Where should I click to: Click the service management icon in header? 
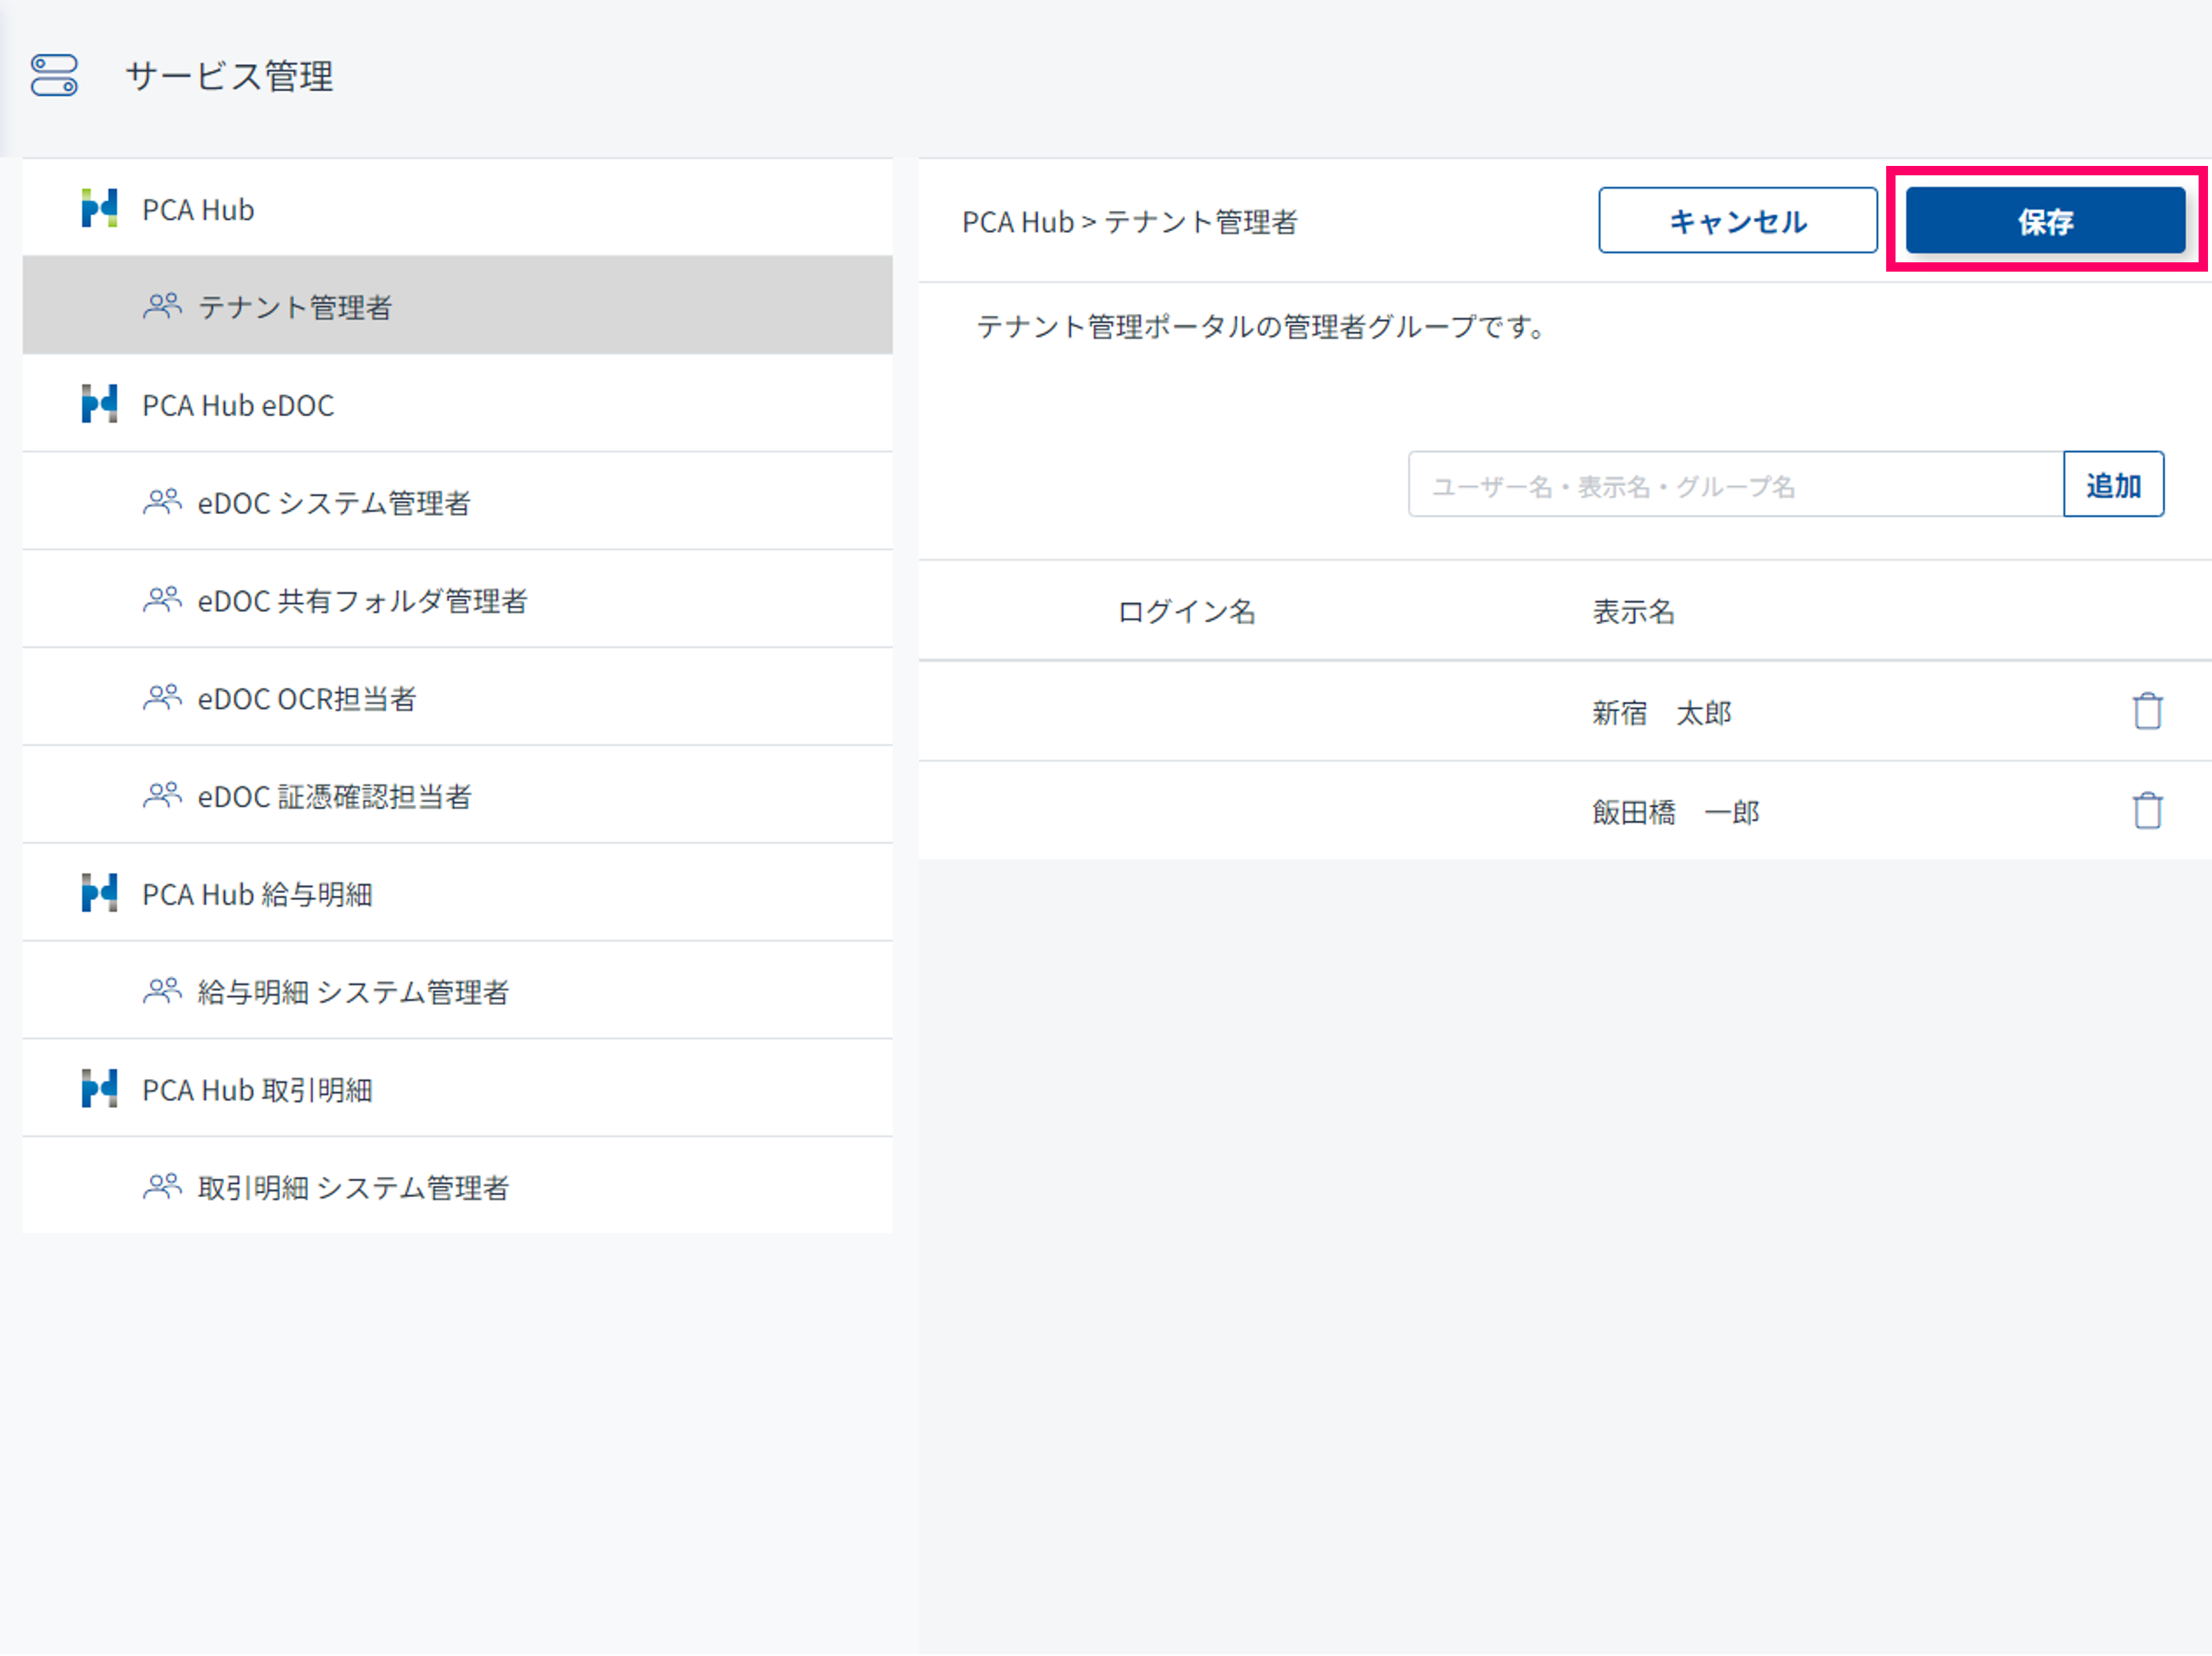pos(54,76)
